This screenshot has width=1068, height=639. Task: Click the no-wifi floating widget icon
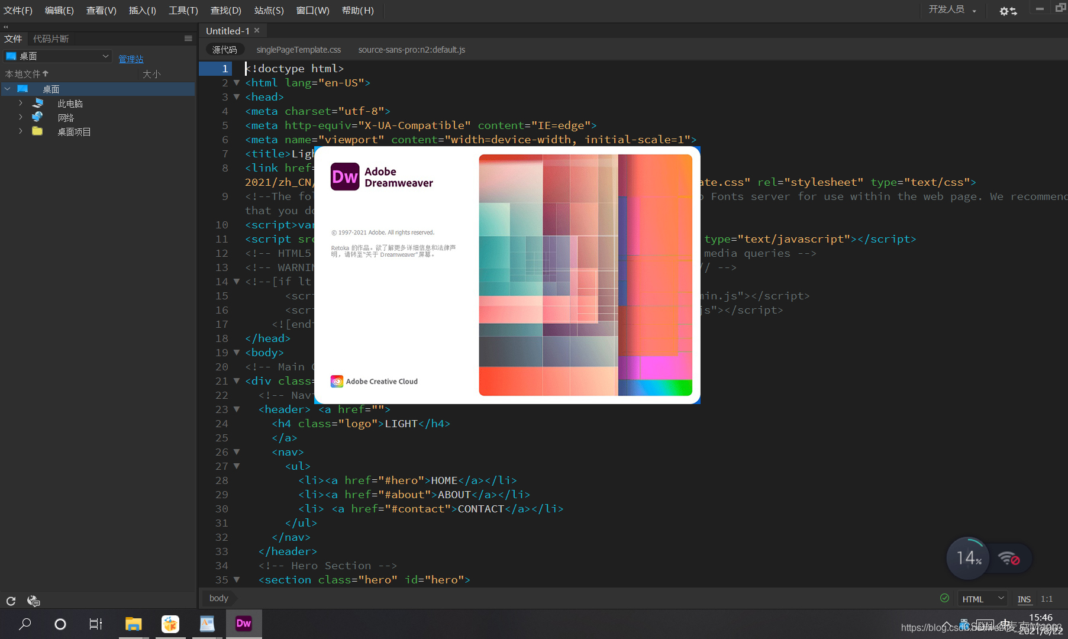pyautogui.click(x=1009, y=558)
